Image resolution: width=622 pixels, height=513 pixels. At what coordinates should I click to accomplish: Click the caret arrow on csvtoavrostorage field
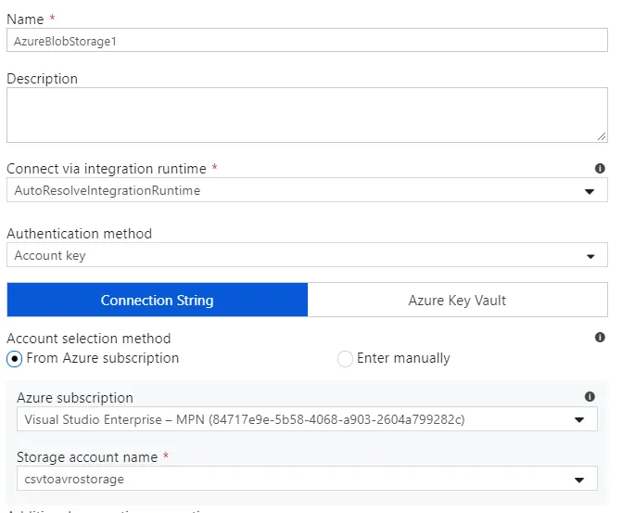(x=579, y=481)
